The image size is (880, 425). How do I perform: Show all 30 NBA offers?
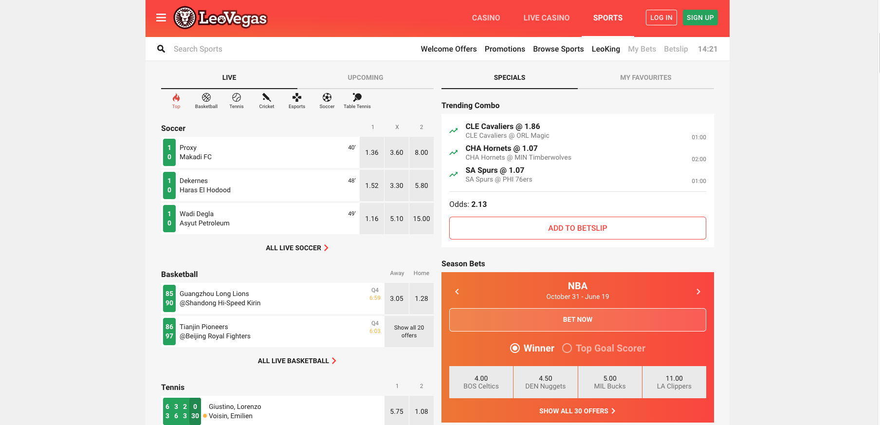[x=578, y=411]
